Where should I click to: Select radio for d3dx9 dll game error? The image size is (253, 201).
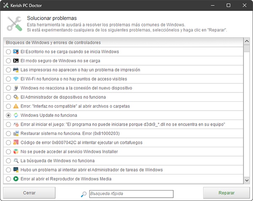pos(8,124)
